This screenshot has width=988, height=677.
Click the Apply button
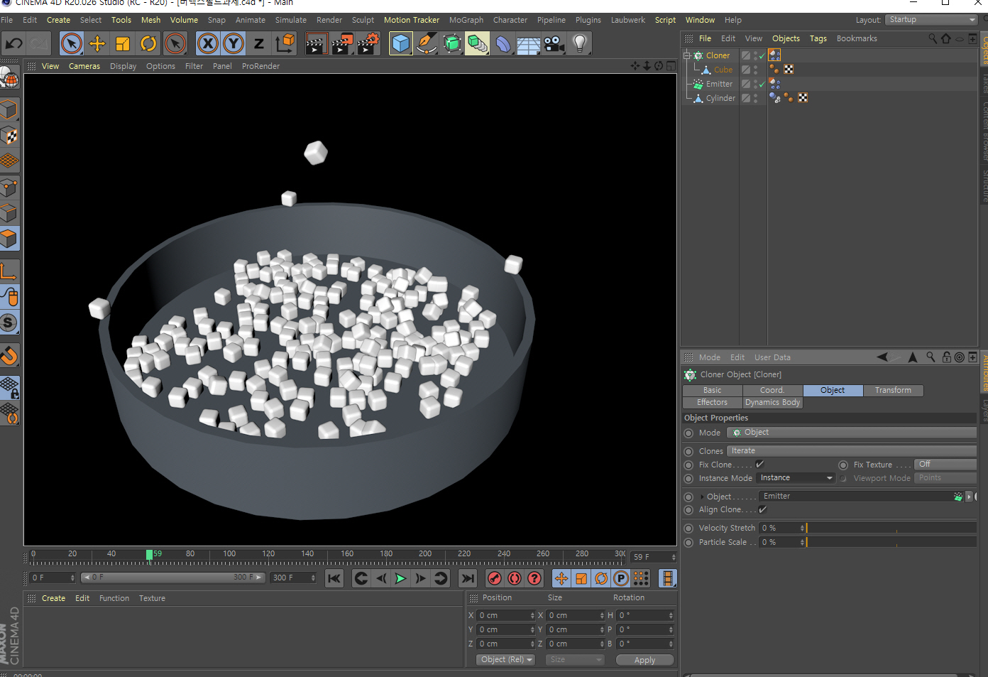(x=644, y=660)
